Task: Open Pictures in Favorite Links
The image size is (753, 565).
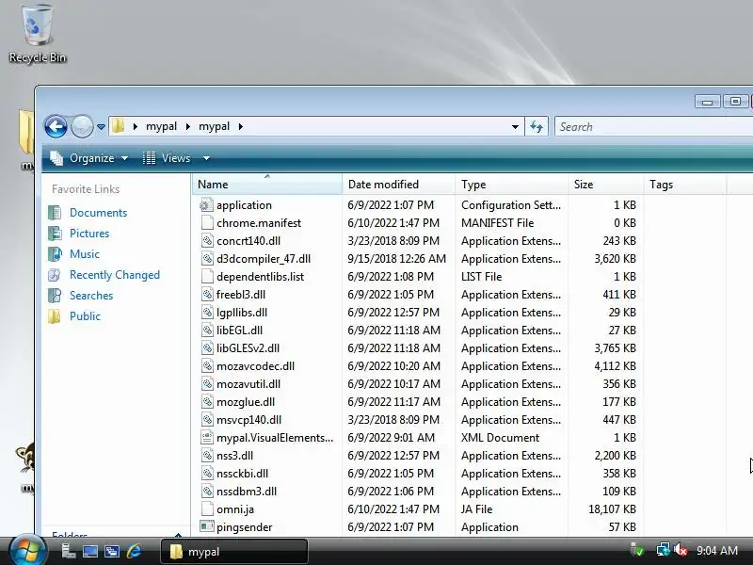Action: tap(89, 233)
